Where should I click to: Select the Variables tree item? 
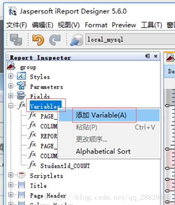click(45, 106)
